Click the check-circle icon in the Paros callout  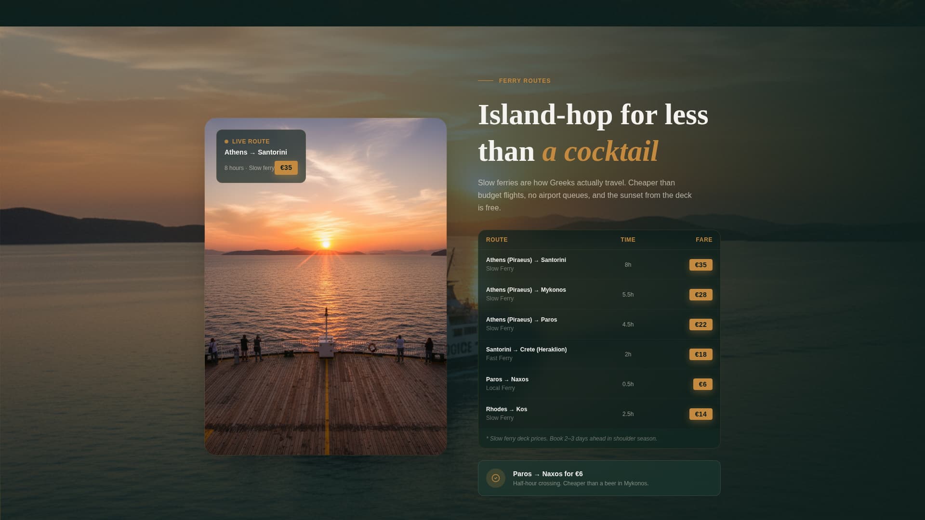(x=496, y=478)
